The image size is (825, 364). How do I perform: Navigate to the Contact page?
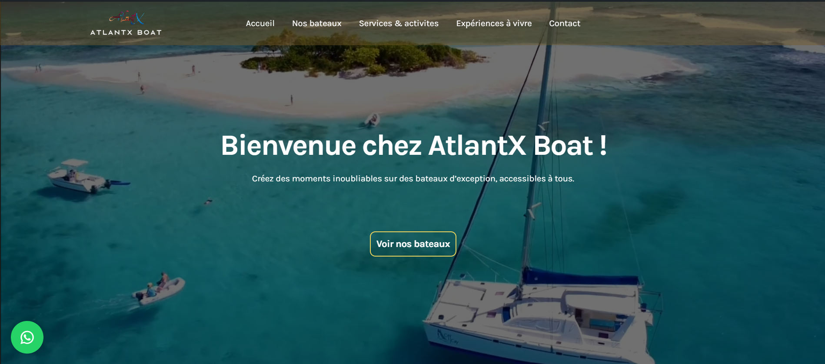pyautogui.click(x=564, y=23)
